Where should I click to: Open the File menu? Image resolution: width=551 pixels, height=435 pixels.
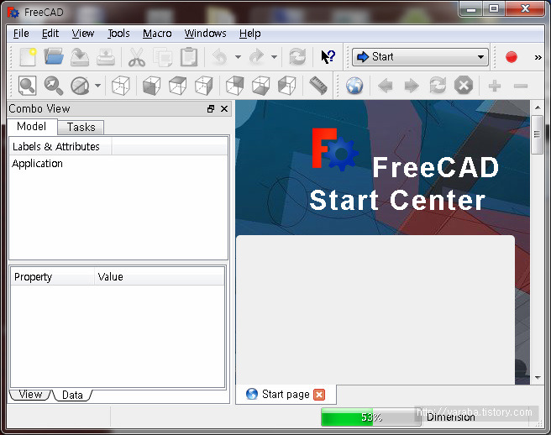coord(21,34)
